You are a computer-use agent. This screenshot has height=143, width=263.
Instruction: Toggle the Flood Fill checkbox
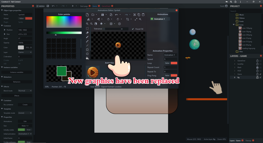click(133, 29)
